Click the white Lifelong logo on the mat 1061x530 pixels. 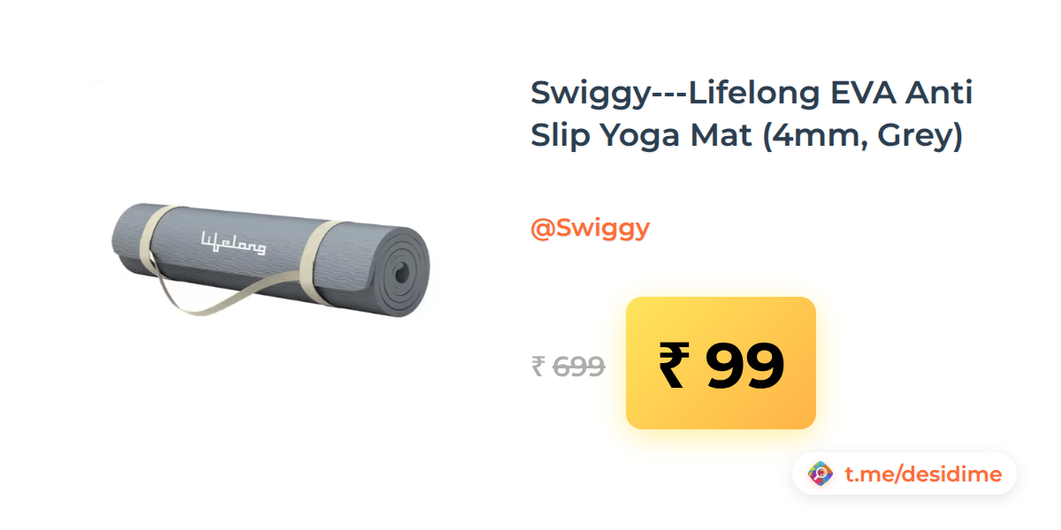(233, 241)
